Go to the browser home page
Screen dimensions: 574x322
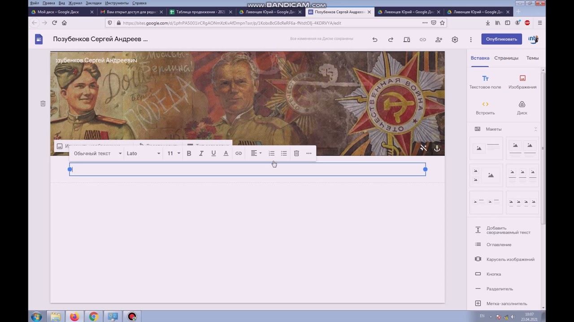tap(64, 23)
